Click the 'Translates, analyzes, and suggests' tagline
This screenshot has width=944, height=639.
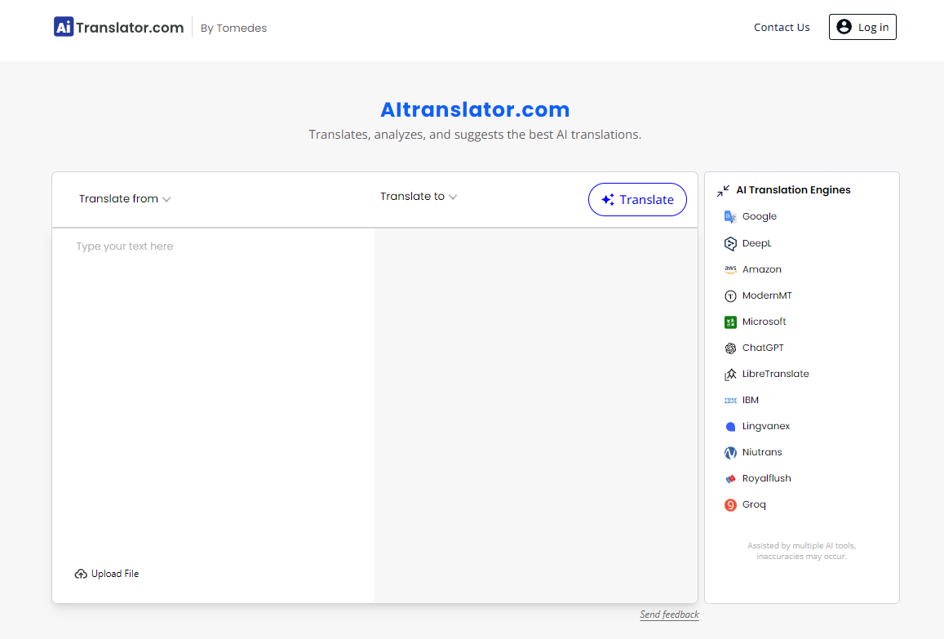(x=475, y=135)
